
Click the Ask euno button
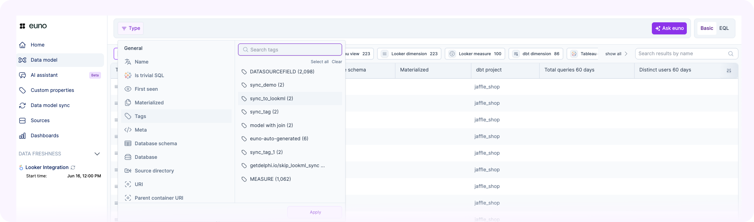pyautogui.click(x=669, y=28)
